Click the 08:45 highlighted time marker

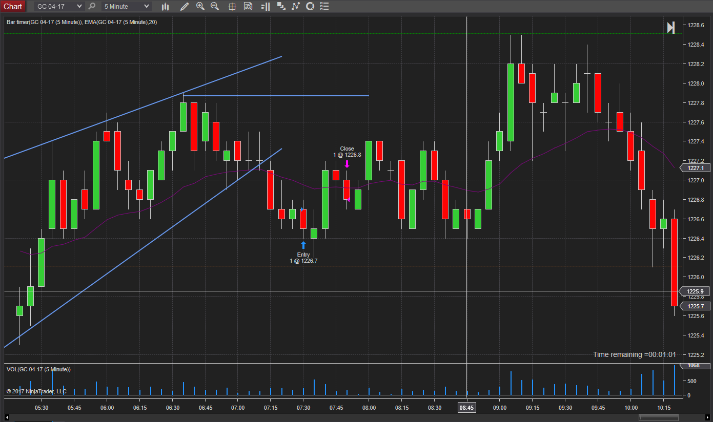point(466,408)
